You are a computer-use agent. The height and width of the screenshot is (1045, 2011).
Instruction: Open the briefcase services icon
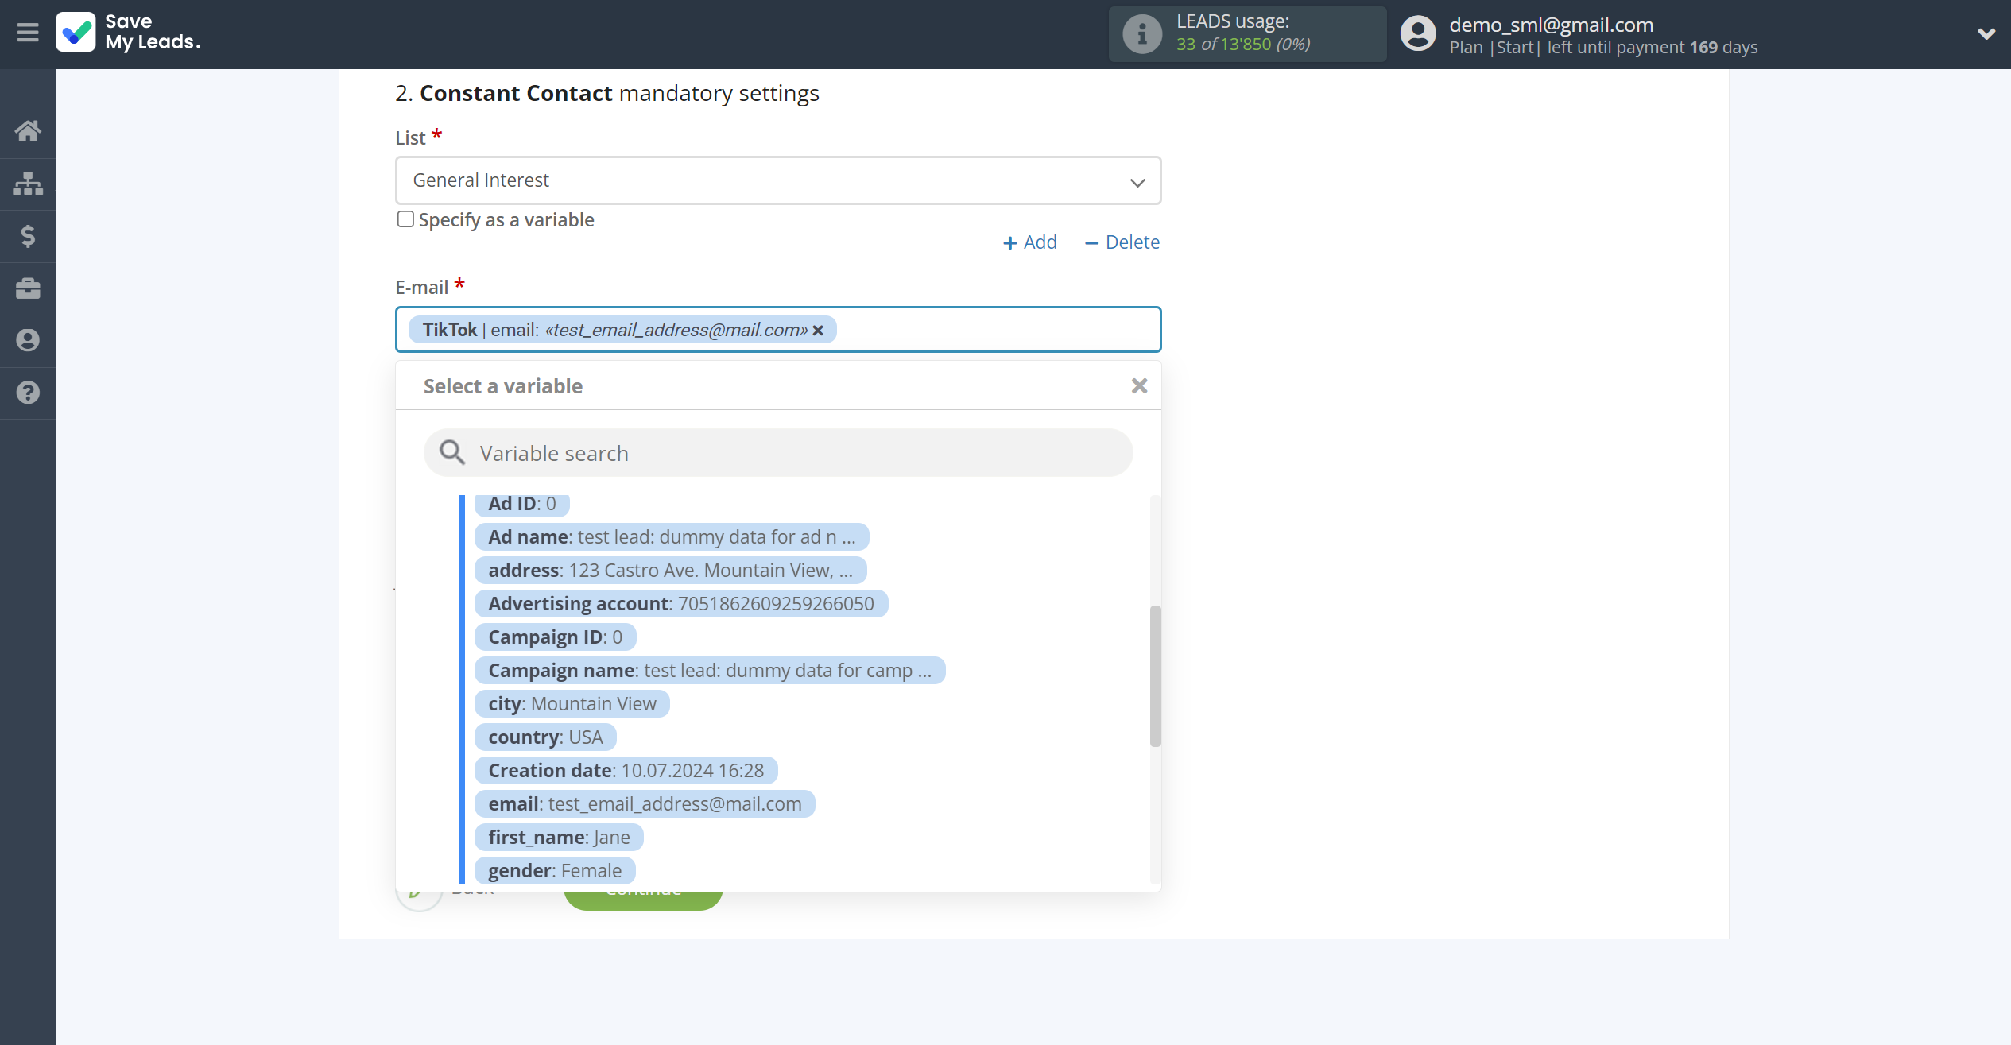(28, 288)
